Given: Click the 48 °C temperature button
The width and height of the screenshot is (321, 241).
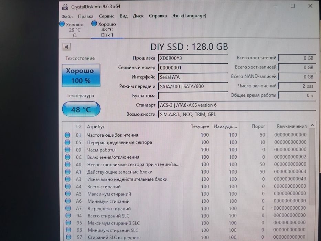Looking at the screenshot, I should point(81,109).
